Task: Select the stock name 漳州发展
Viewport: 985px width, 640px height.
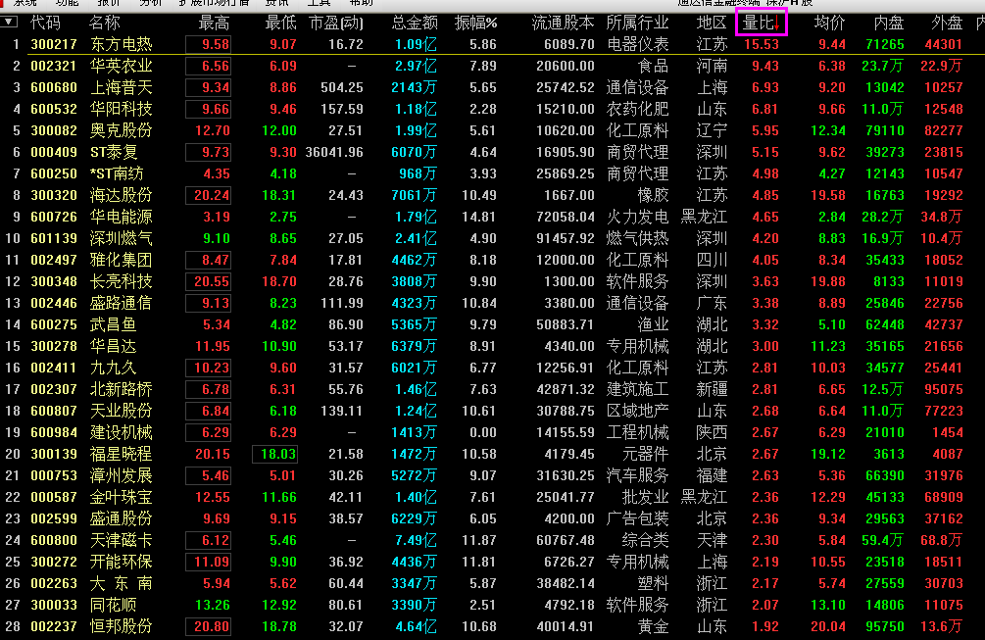Action: tap(122, 475)
